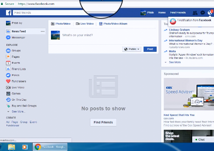Click the Create Fundraiser link
Viewport: 214px width, 151px height.
[13, 126]
